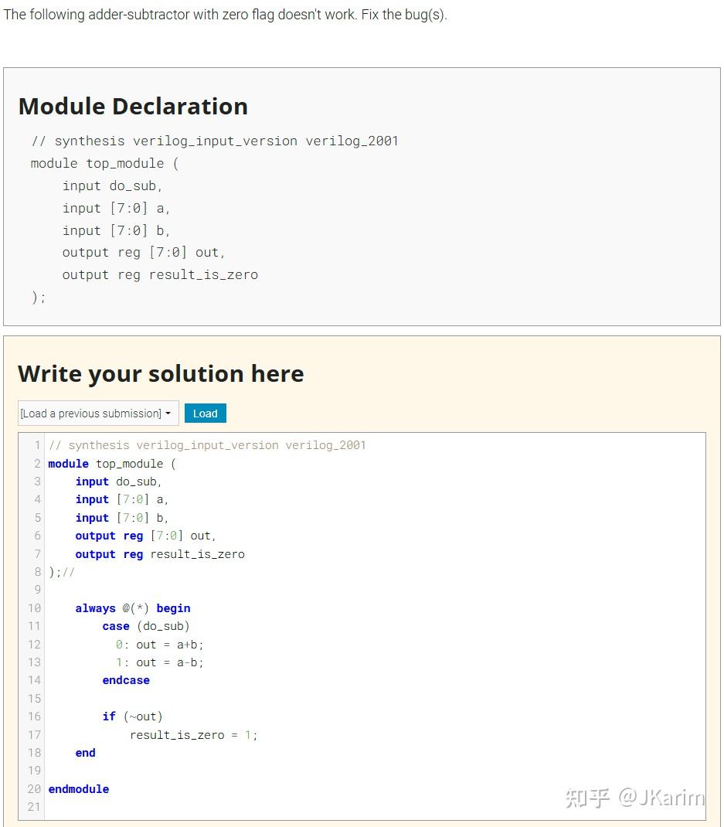Click output reg [7:0] out in Module Declaration box

coord(144,253)
